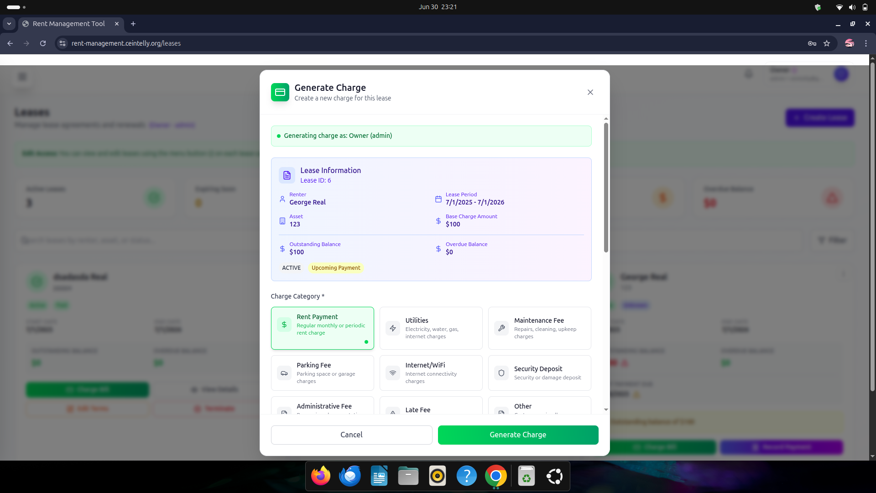Screen dimensions: 876x493
Task: Click the dialog's vertical scrollbar thumb
Action: coord(606,187)
